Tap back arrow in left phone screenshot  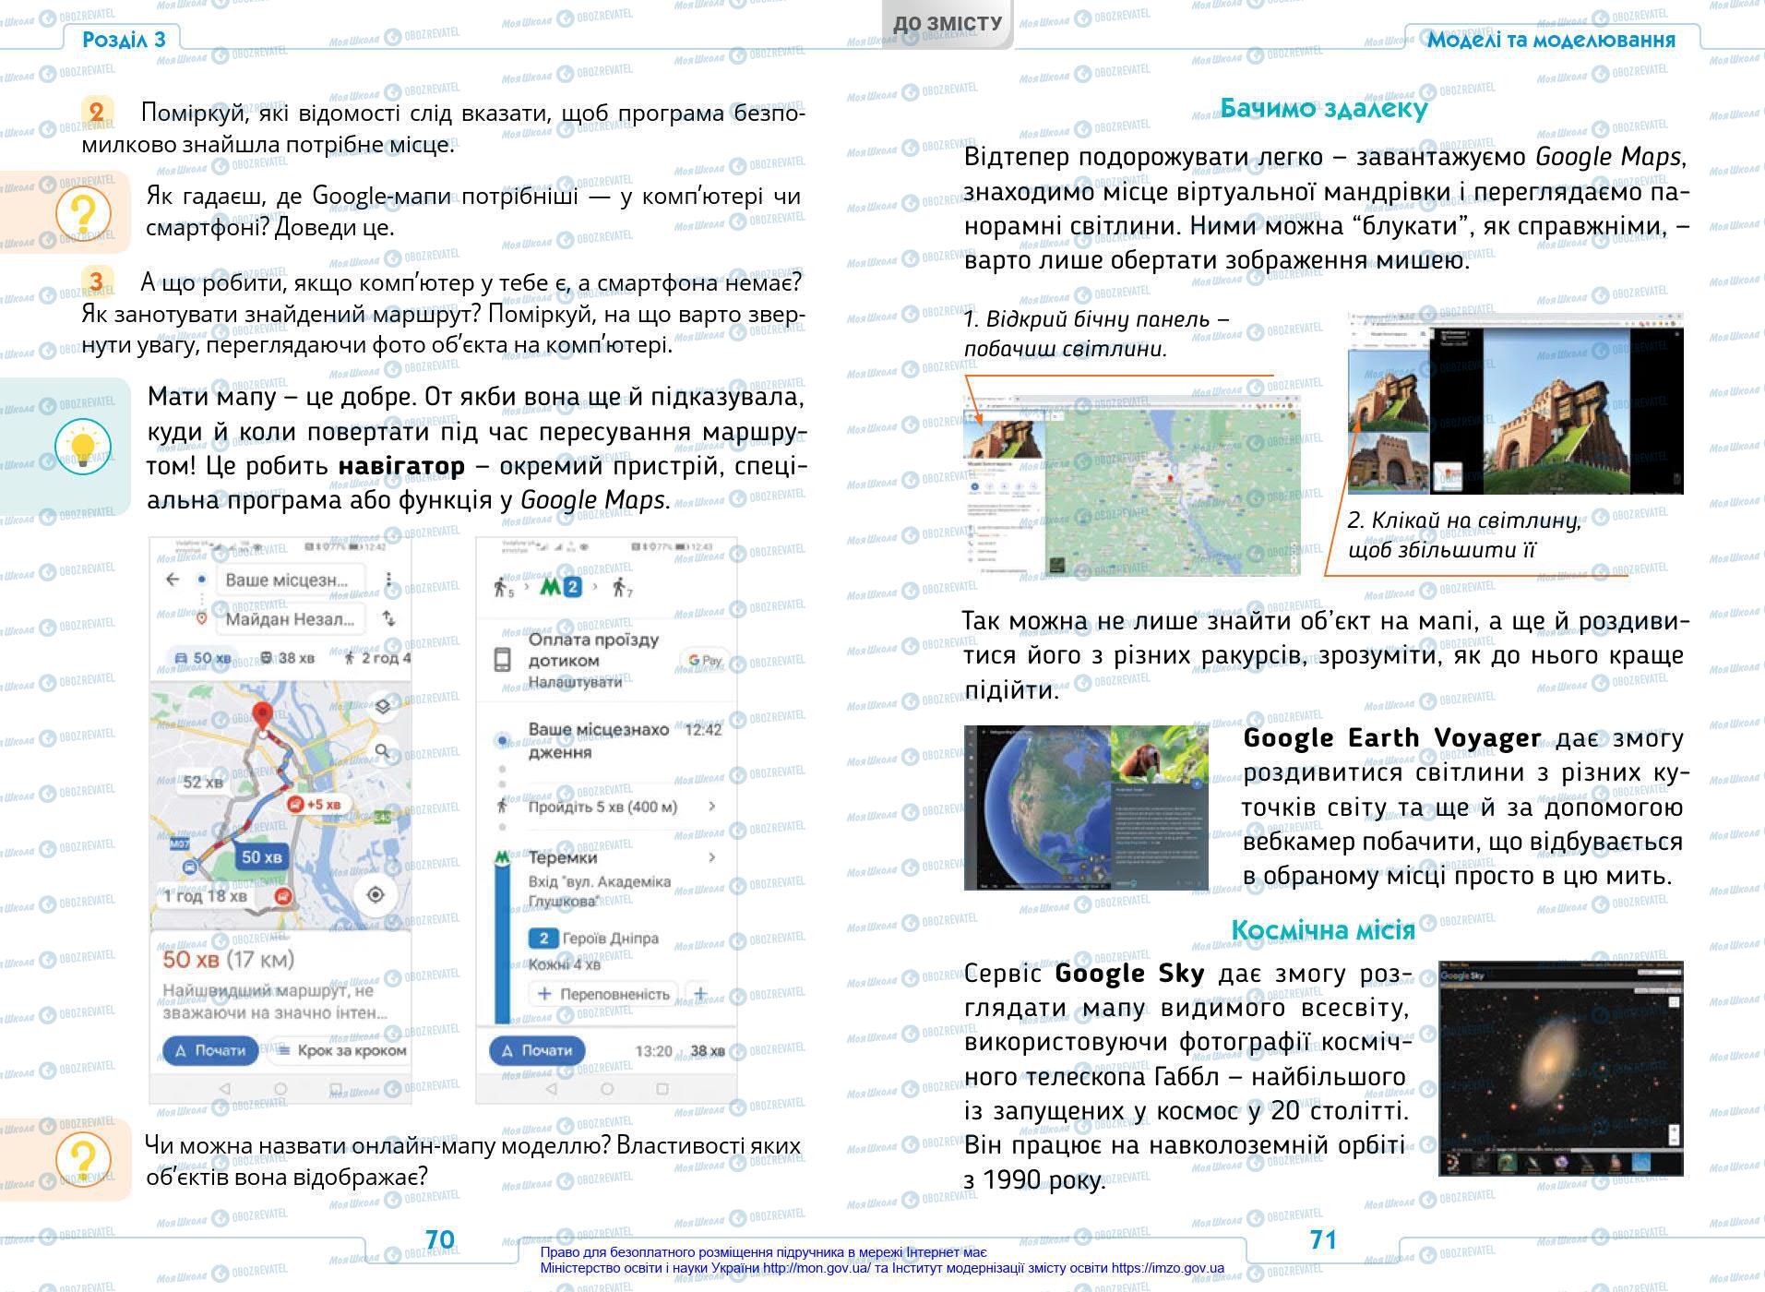pos(173,580)
